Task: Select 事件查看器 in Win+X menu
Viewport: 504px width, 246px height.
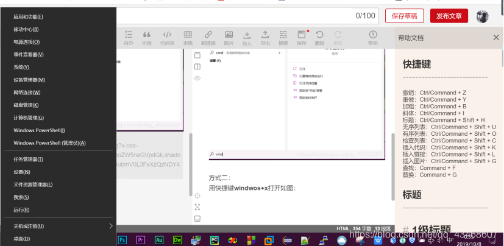Action: [x=59, y=55]
